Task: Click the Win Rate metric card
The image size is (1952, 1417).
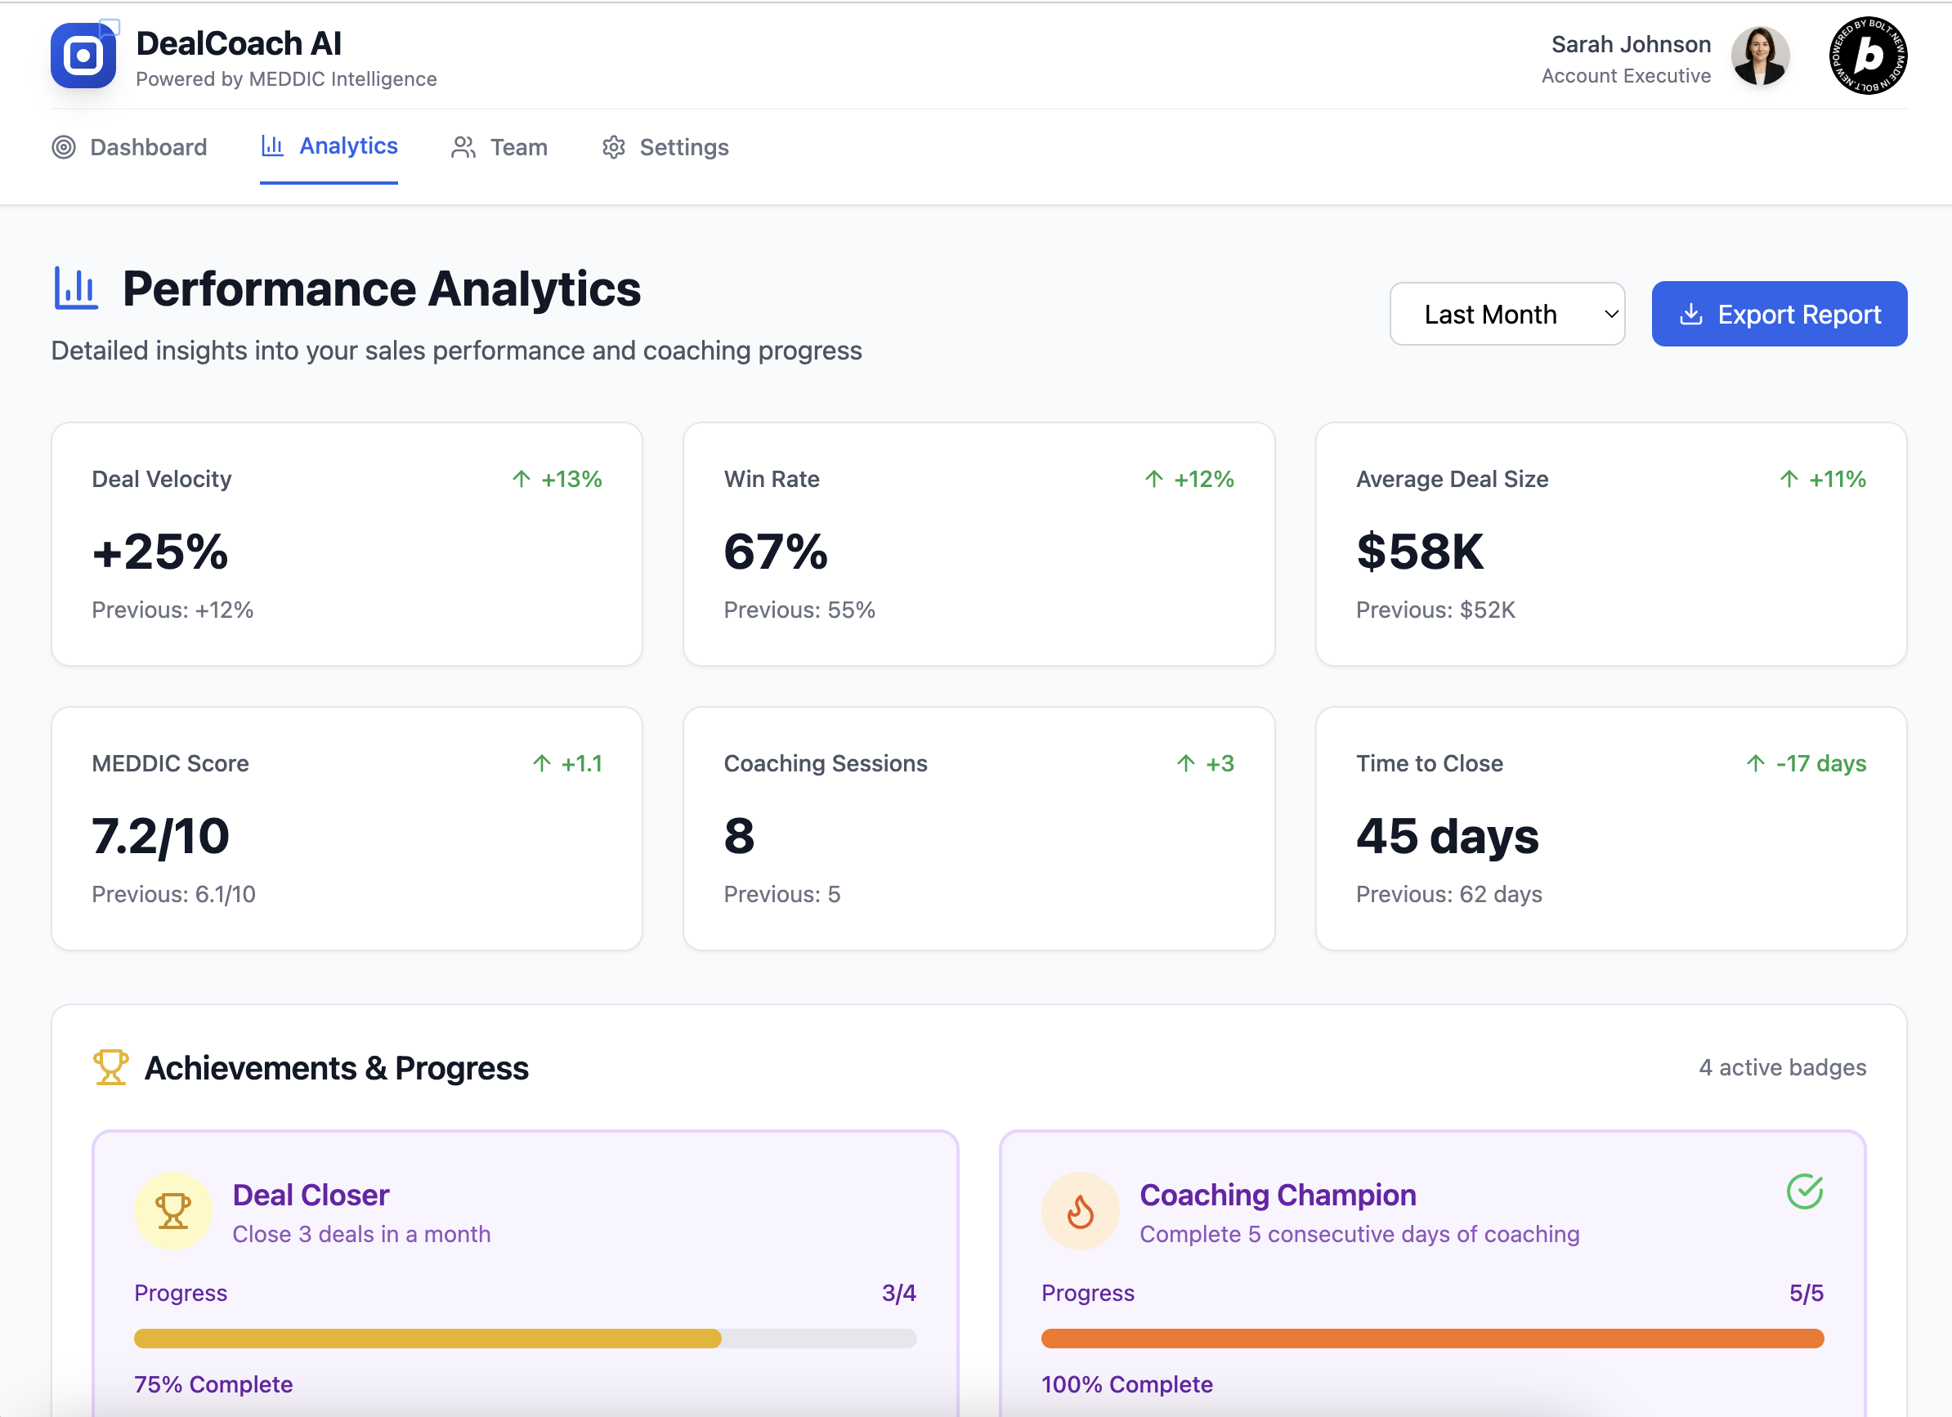Action: 978,543
